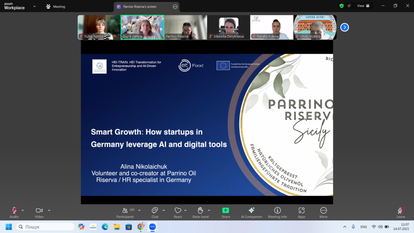Open the Chat panel
This screenshot has height=233, width=414.
point(155,212)
